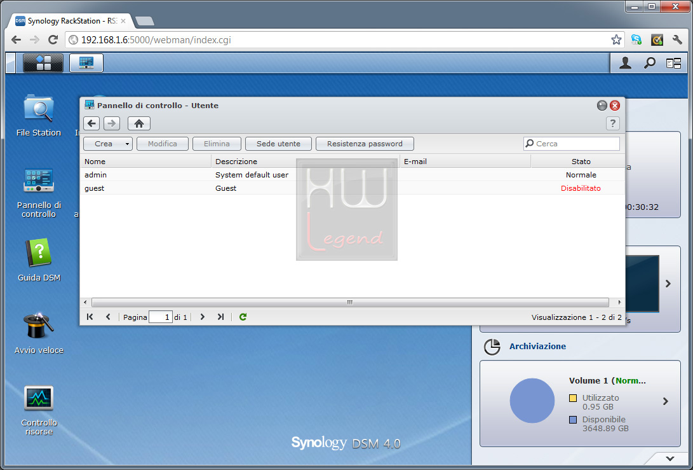Minimize the Pannello di controllo window
The height and width of the screenshot is (470, 693).
tap(602, 106)
